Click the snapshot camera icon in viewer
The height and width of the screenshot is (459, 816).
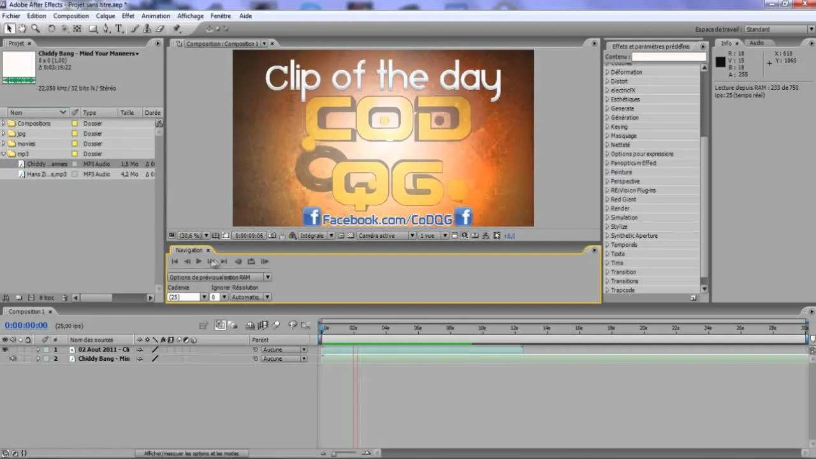[x=273, y=235]
